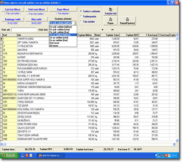This screenshot has width=183, height=162.
Task: Select Tüm ürünler radio option
Action: [x=87, y=21]
